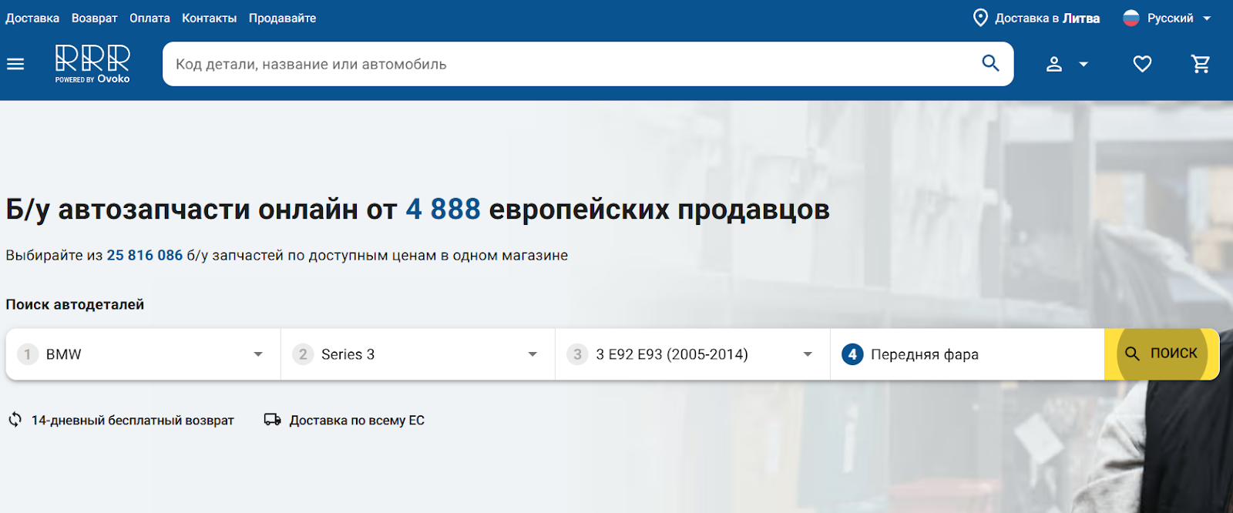
Task: Open the Продавайте menu link
Action: coord(282,18)
